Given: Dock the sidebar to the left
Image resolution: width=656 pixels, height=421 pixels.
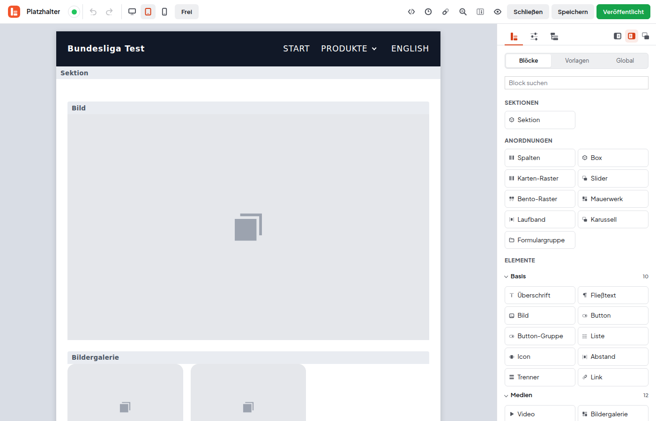Looking at the screenshot, I should click(x=618, y=36).
